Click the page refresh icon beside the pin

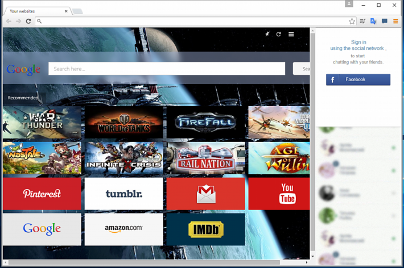[278, 34]
